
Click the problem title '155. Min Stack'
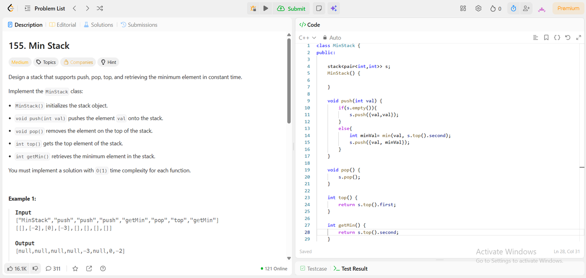click(x=39, y=46)
